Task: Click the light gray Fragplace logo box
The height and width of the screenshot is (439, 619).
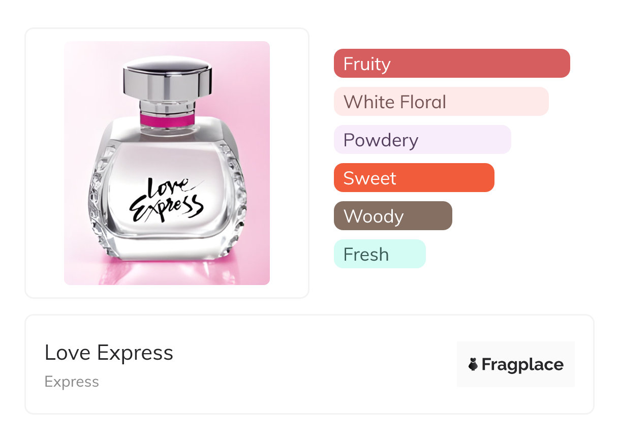Action: (x=516, y=364)
